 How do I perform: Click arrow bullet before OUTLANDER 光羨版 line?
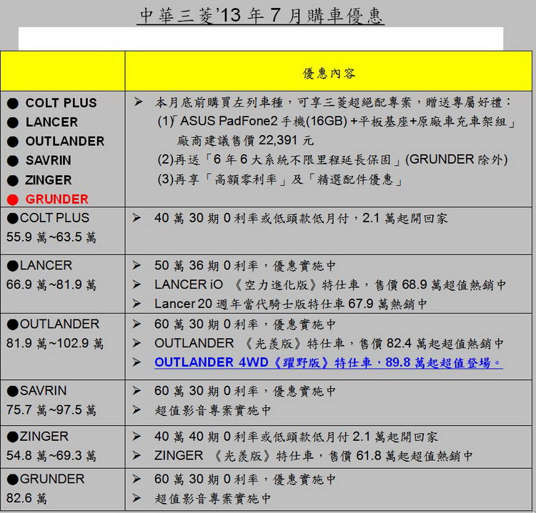click(138, 344)
